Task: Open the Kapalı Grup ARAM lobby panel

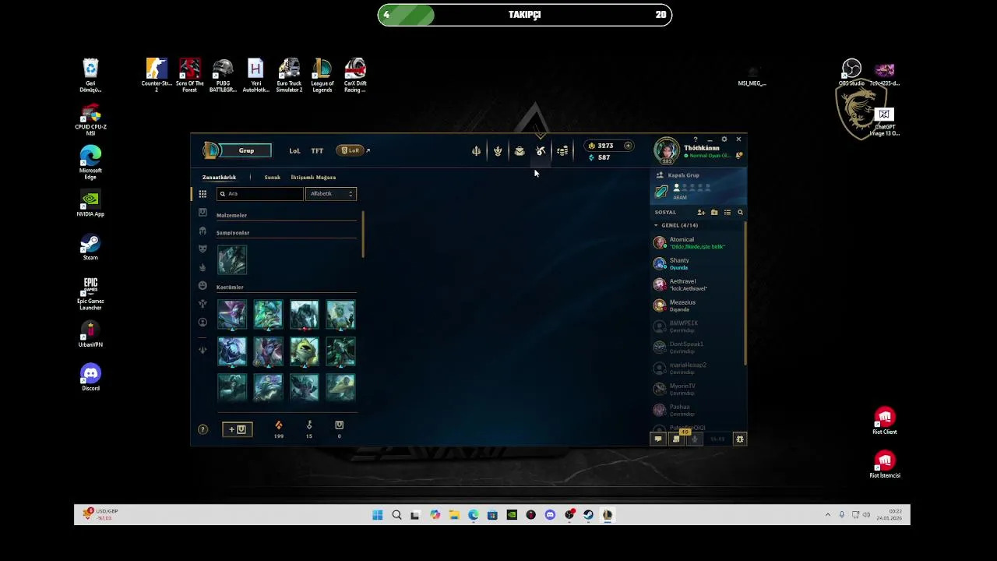Action: (x=698, y=187)
